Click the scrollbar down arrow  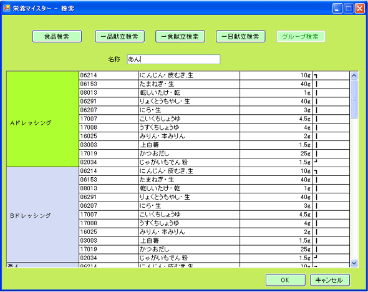(354, 263)
